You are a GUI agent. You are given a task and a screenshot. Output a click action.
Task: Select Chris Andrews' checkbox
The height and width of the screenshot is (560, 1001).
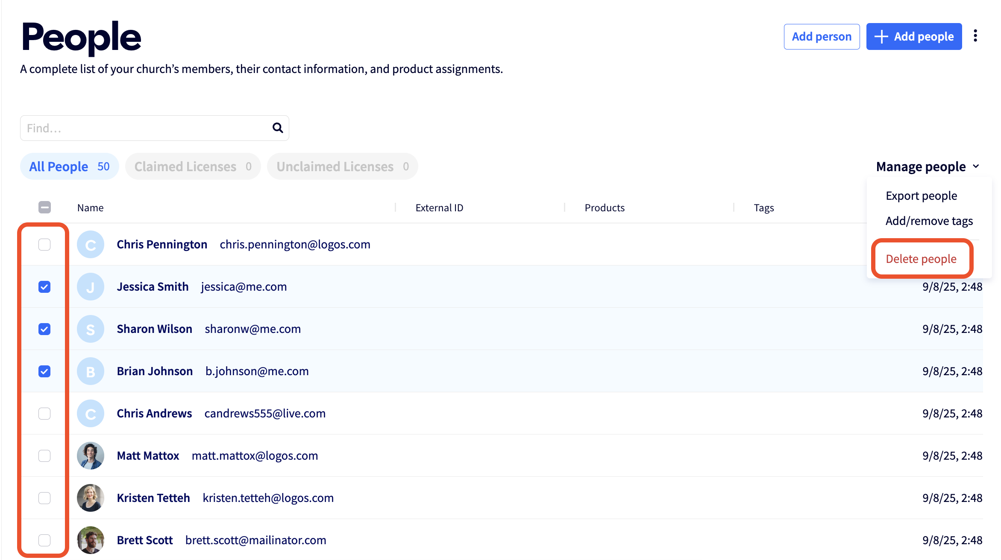click(44, 414)
